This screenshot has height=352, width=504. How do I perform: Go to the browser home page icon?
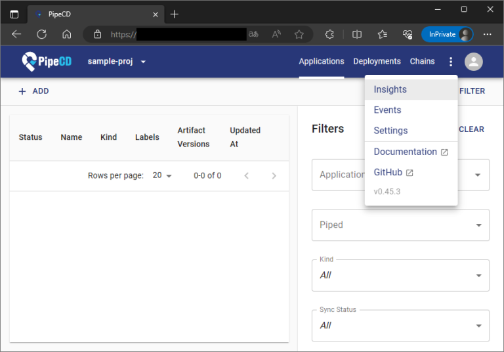tap(66, 34)
